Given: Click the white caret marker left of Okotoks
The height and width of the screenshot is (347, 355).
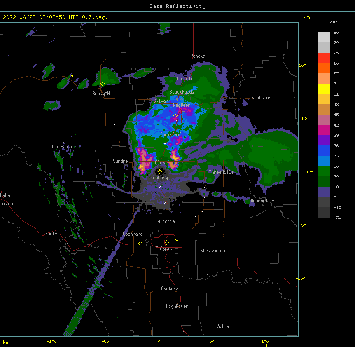Looking at the screenshot, I should (150, 291).
